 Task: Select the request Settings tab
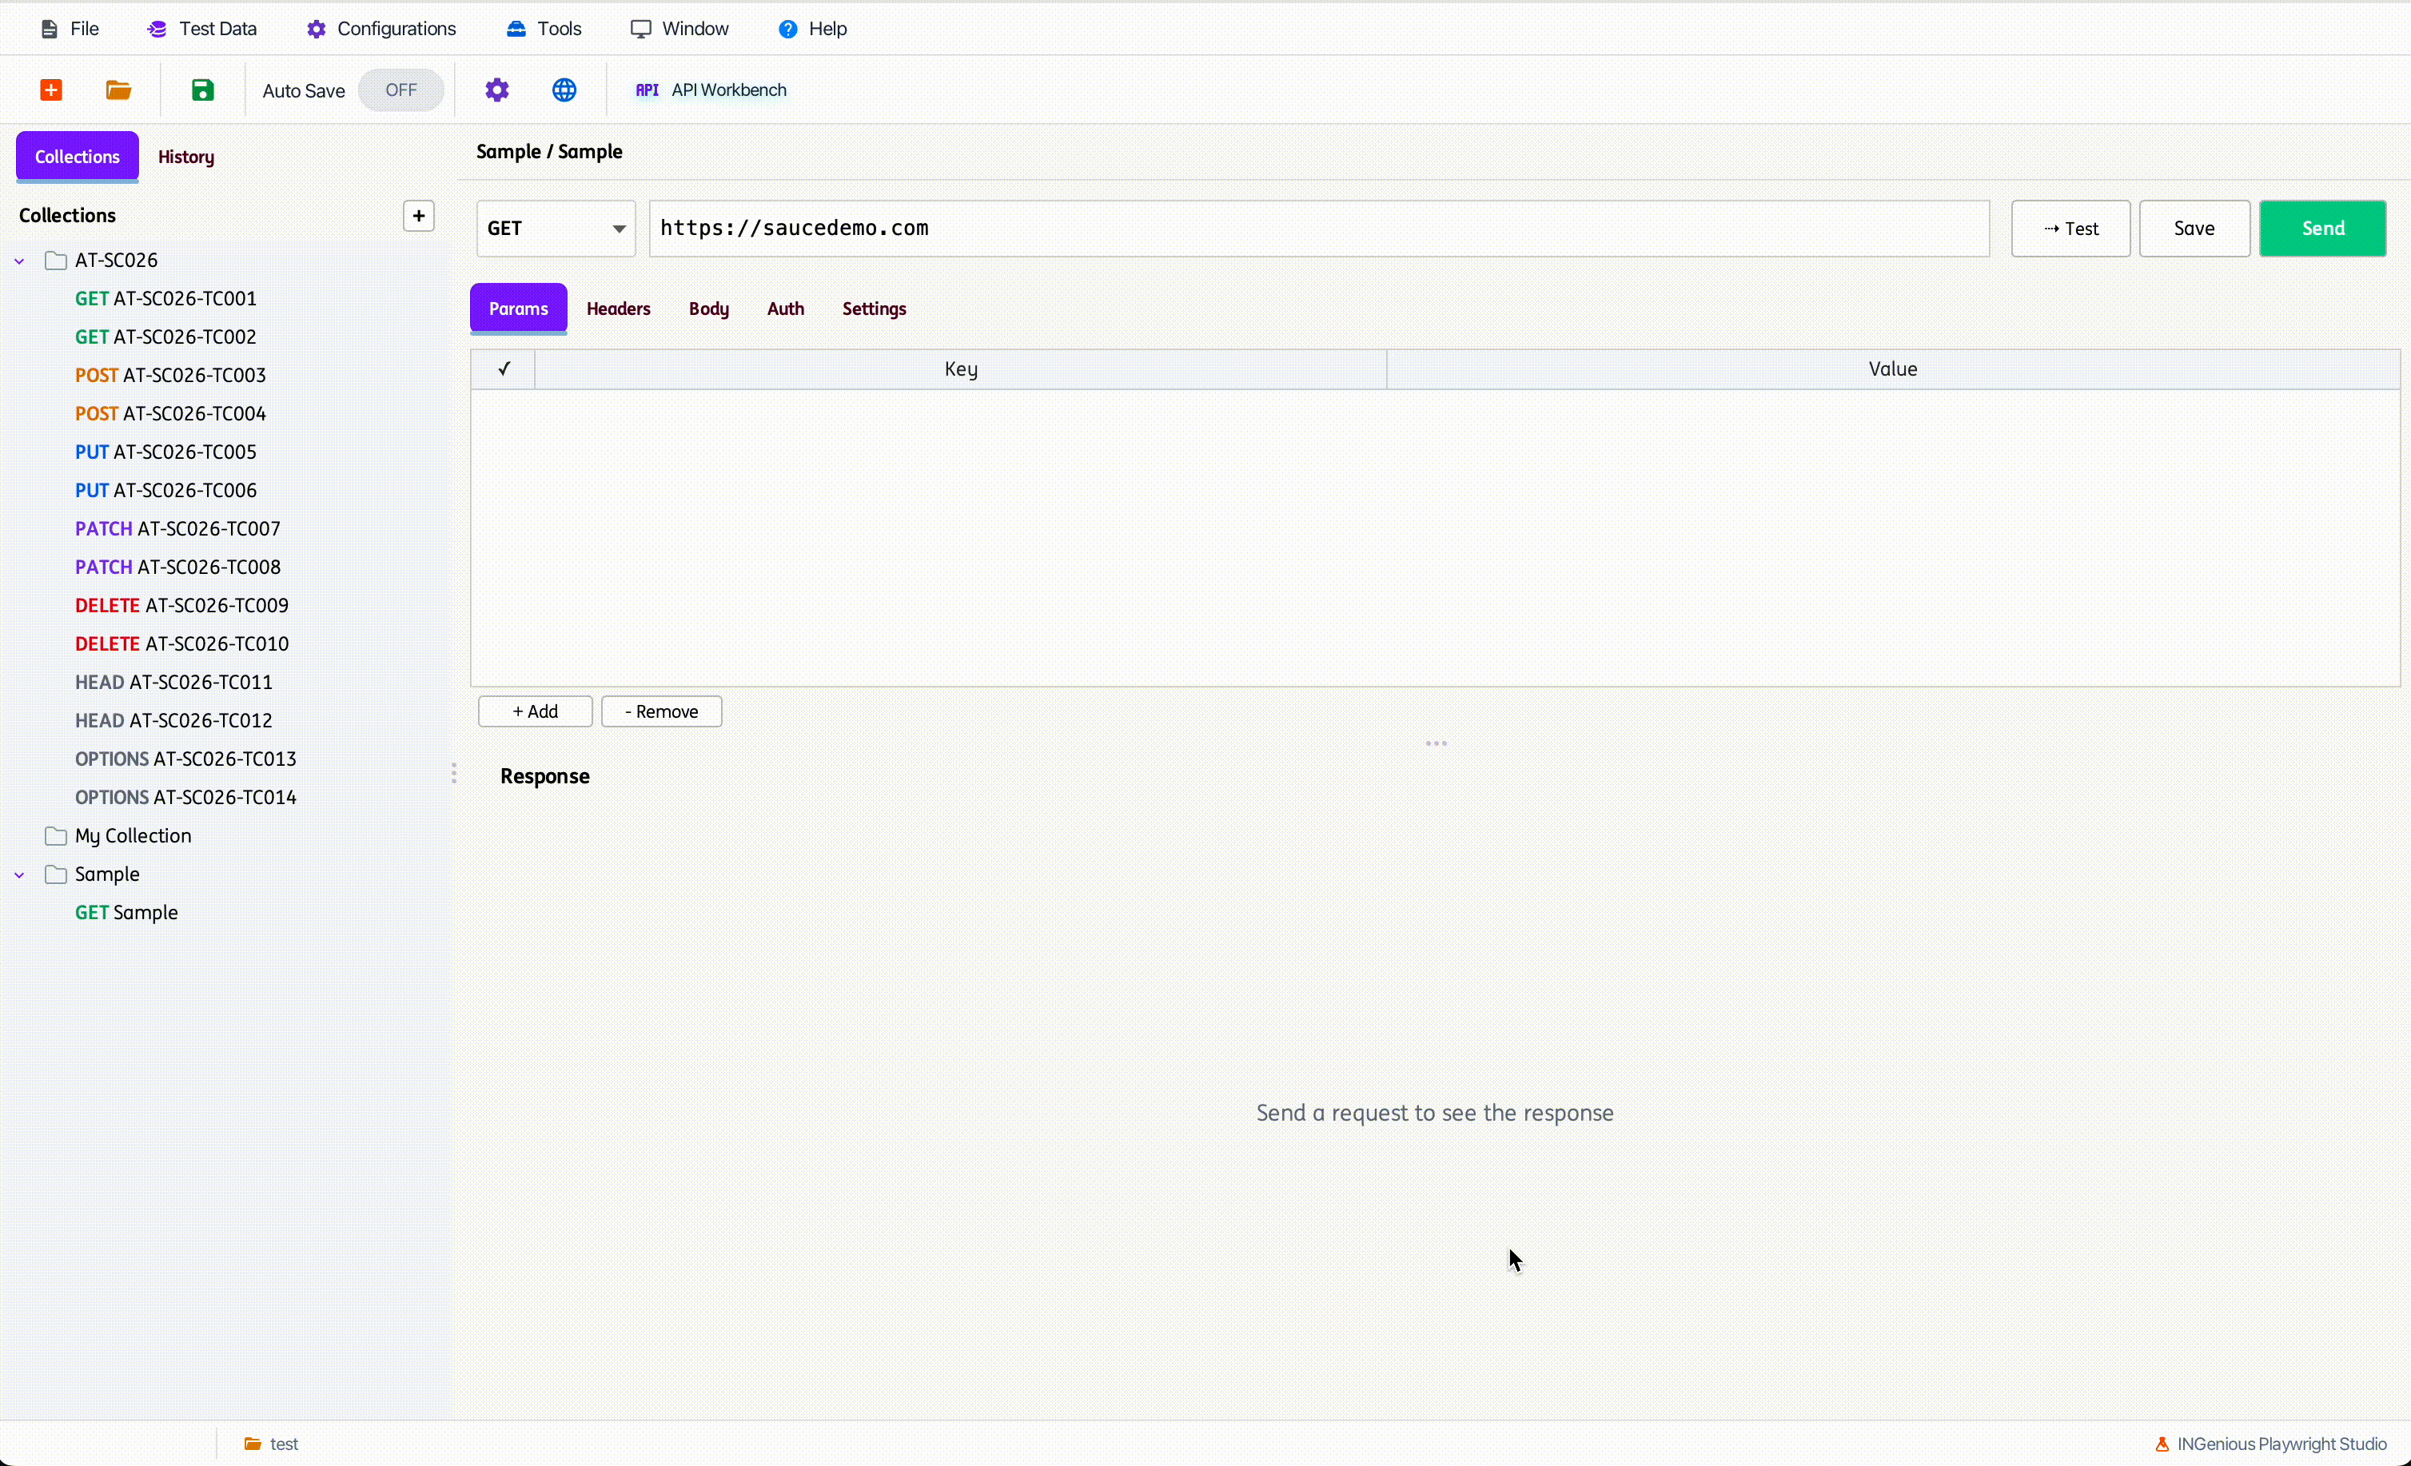pos(874,309)
